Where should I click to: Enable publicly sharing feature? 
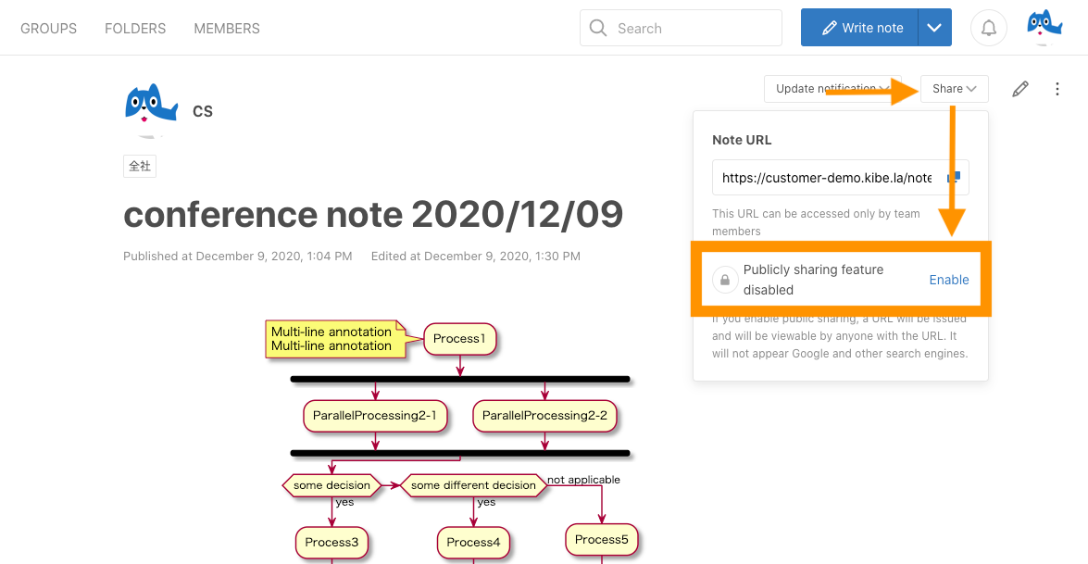[x=949, y=280]
